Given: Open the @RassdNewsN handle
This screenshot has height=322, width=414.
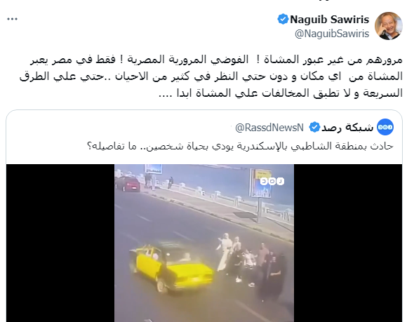Looking at the screenshot, I should (269, 128).
